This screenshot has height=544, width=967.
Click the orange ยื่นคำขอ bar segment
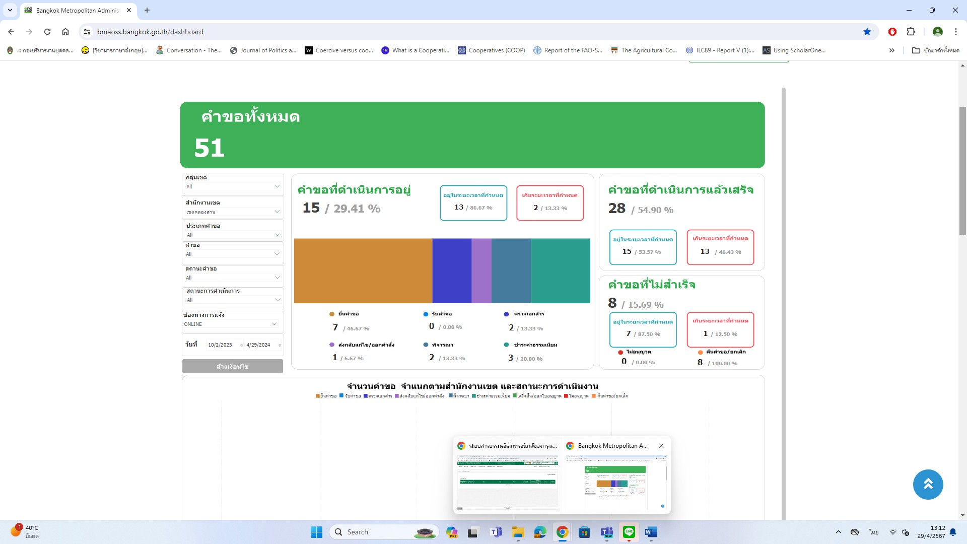point(363,270)
